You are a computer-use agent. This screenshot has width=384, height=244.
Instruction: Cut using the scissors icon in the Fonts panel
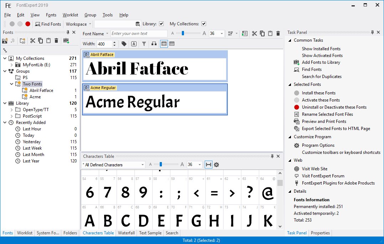(32, 41)
